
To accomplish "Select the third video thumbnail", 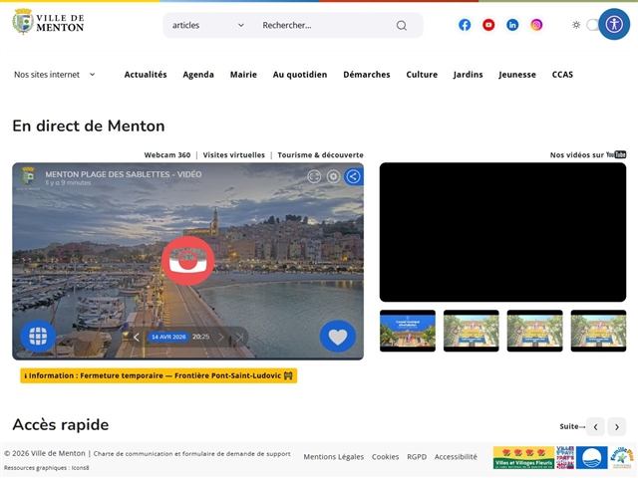I will point(534,331).
